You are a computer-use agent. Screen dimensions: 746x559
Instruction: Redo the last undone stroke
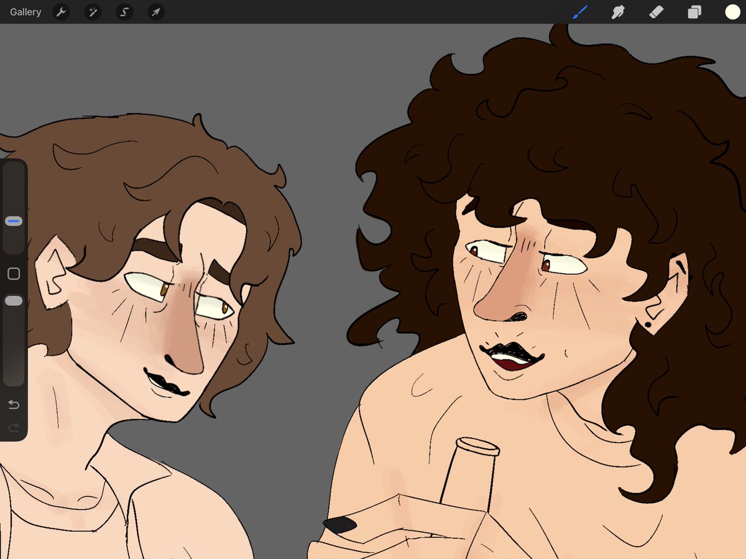14,427
